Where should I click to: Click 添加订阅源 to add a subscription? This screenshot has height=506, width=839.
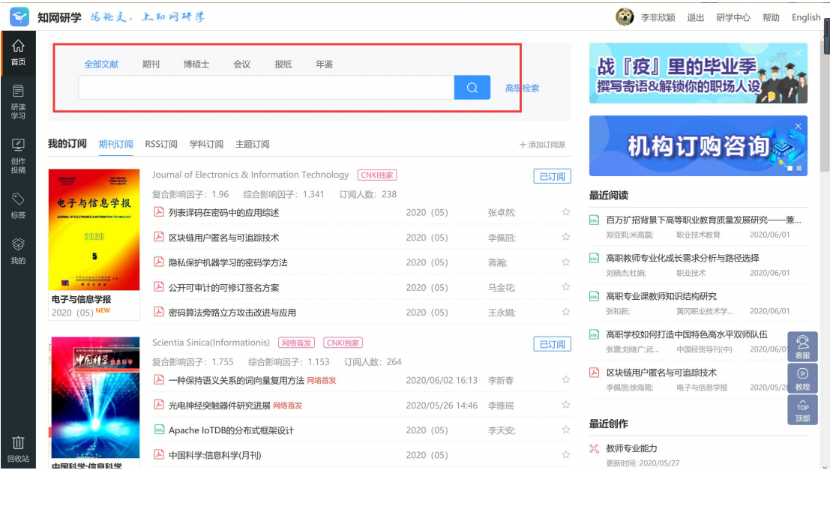pyautogui.click(x=542, y=145)
